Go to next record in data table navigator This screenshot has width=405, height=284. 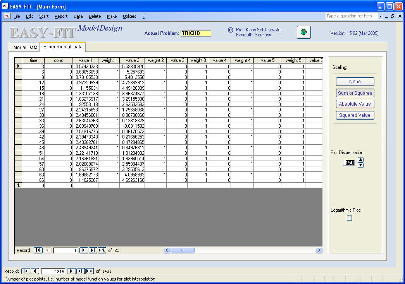[83, 250]
